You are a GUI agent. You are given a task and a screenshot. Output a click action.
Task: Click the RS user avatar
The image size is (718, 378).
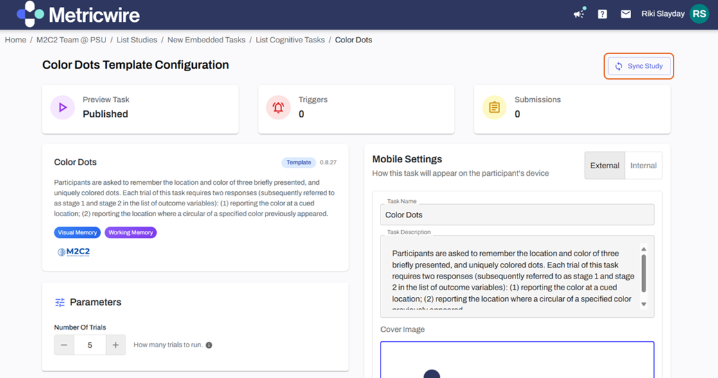699,14
